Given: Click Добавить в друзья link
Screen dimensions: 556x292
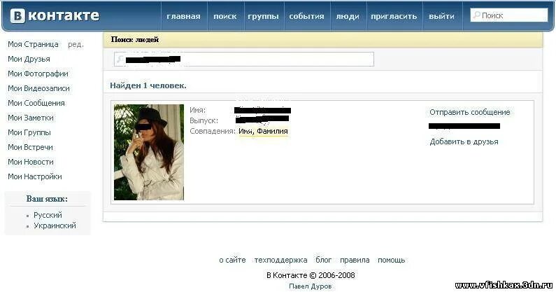Looking at the screenshot, I should coord(464,141).
